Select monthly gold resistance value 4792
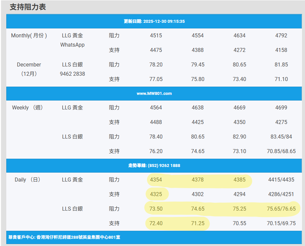305x246 pixels. click(x=281, y=35)
